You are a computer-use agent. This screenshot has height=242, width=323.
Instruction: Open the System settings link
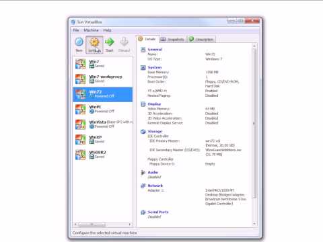pyautogui.click(x=155, y=67)
